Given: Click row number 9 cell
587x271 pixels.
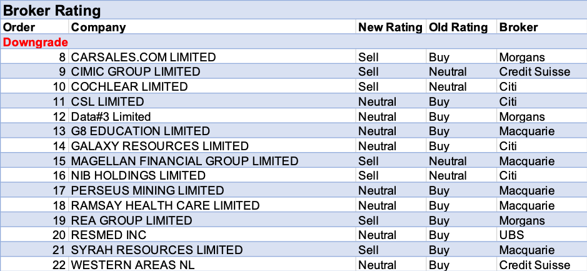Looking at the screenshot, I should [x=61, y=71].
